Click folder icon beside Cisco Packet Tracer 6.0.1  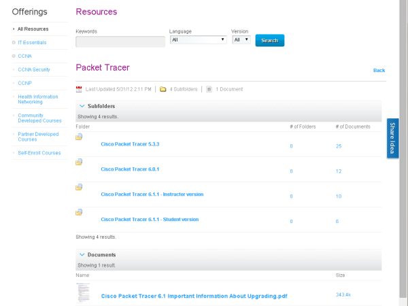pyautogui.click(x=80, y=162)
